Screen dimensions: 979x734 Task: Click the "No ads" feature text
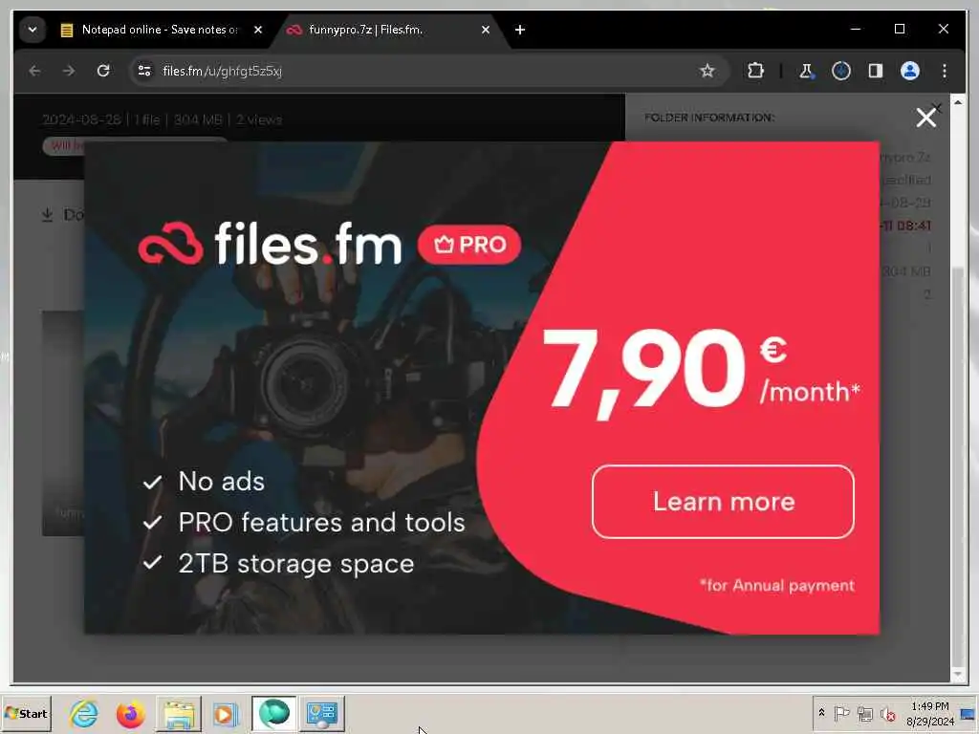[221, 482]
